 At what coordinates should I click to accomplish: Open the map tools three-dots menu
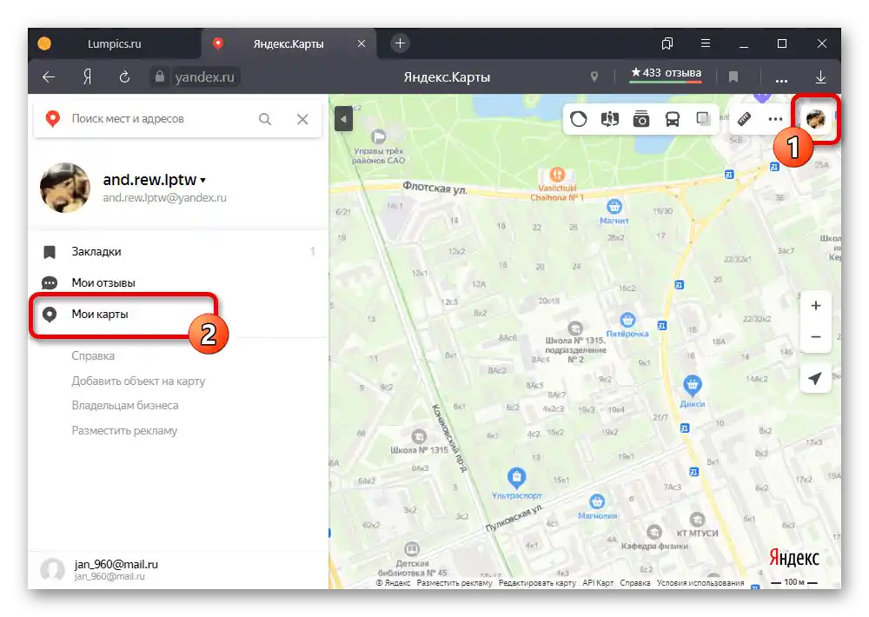point(775,119)
